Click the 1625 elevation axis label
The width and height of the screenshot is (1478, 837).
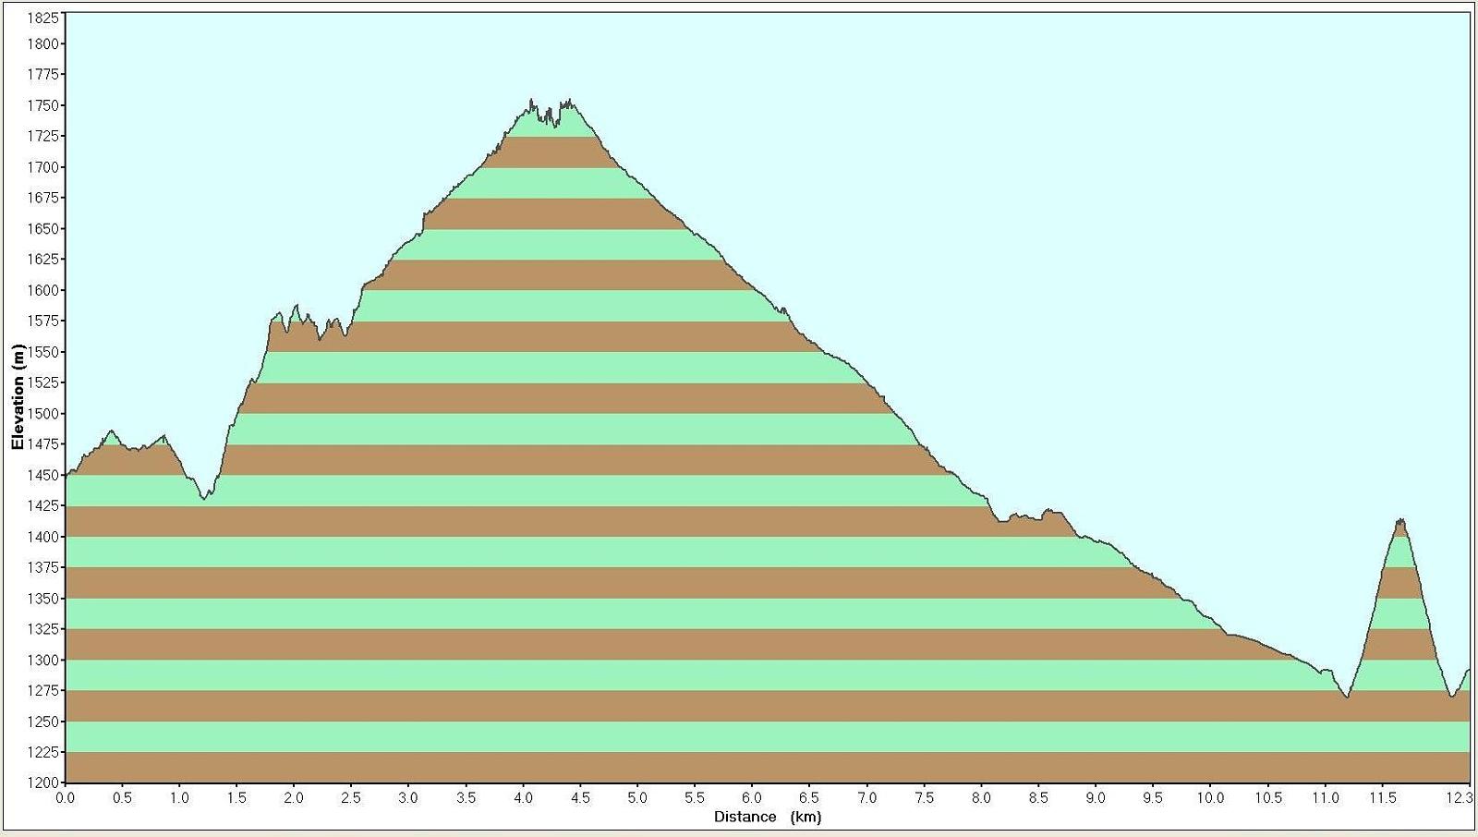(x=43, y=259)
